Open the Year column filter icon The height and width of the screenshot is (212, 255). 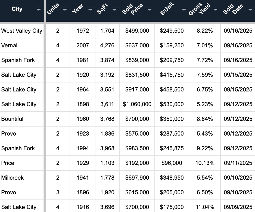pos(90,9)
